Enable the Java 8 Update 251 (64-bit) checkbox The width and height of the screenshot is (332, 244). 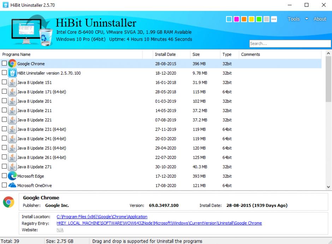[4, 147]
